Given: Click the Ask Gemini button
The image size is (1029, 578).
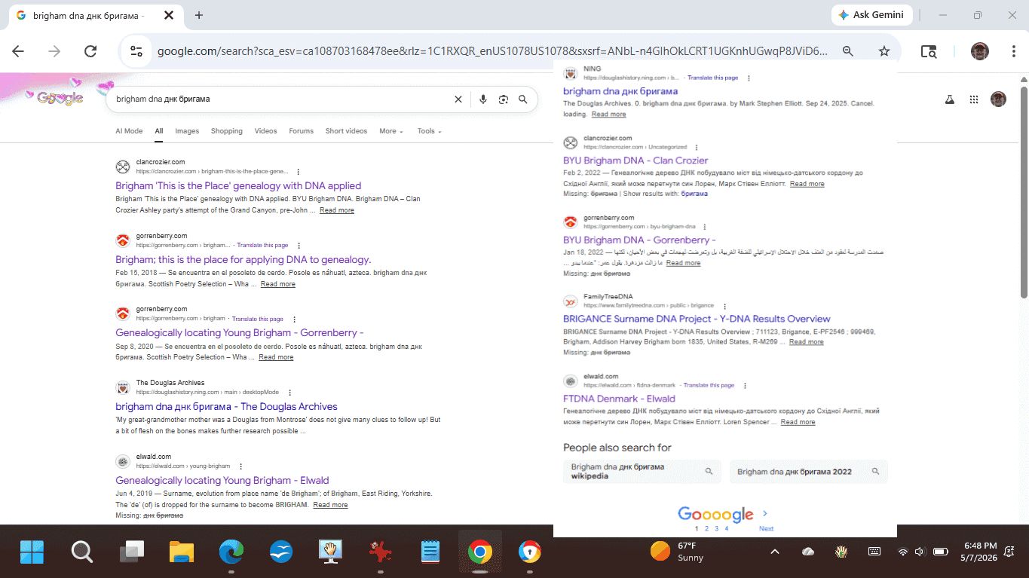Looking at the screenshot, I should [872, 15].
